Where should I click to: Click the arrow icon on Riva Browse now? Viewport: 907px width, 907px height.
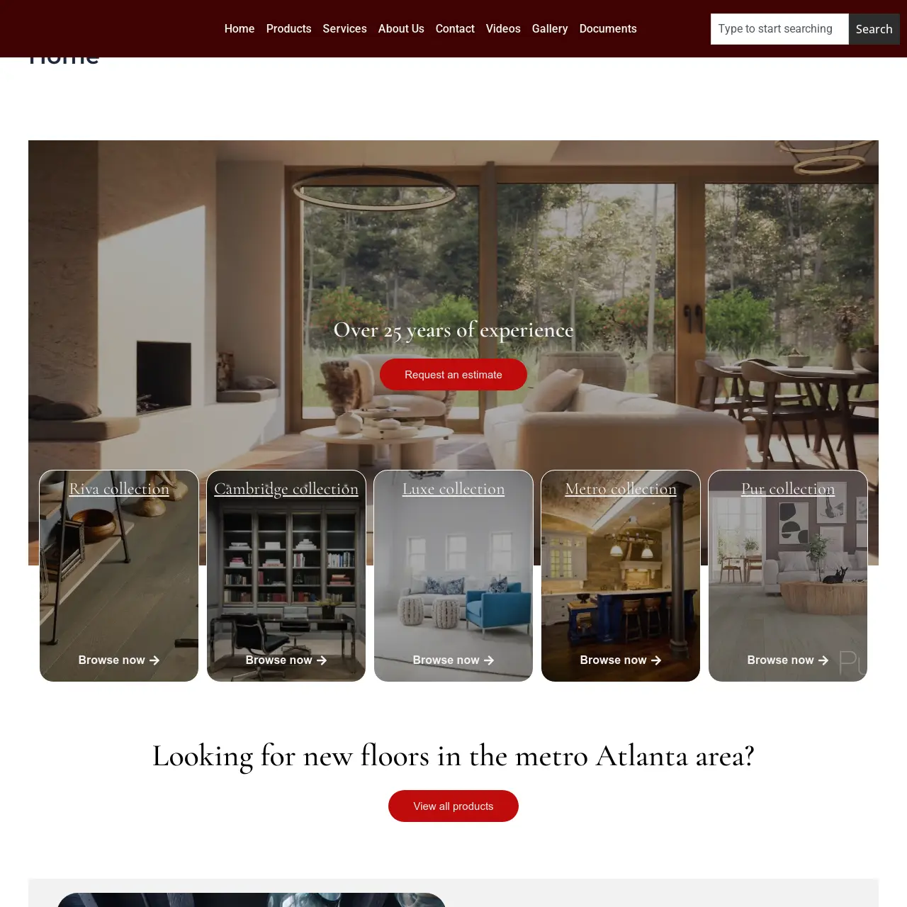[x=154, y=660]
